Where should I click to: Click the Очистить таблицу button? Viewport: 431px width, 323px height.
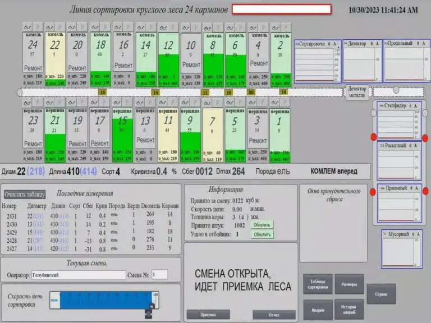(x=25, y=195)
